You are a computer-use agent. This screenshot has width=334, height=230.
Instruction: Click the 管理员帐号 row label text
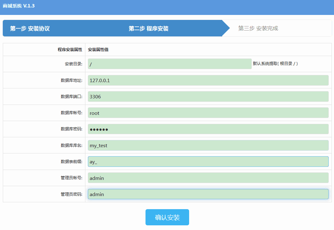click(71, 178)
